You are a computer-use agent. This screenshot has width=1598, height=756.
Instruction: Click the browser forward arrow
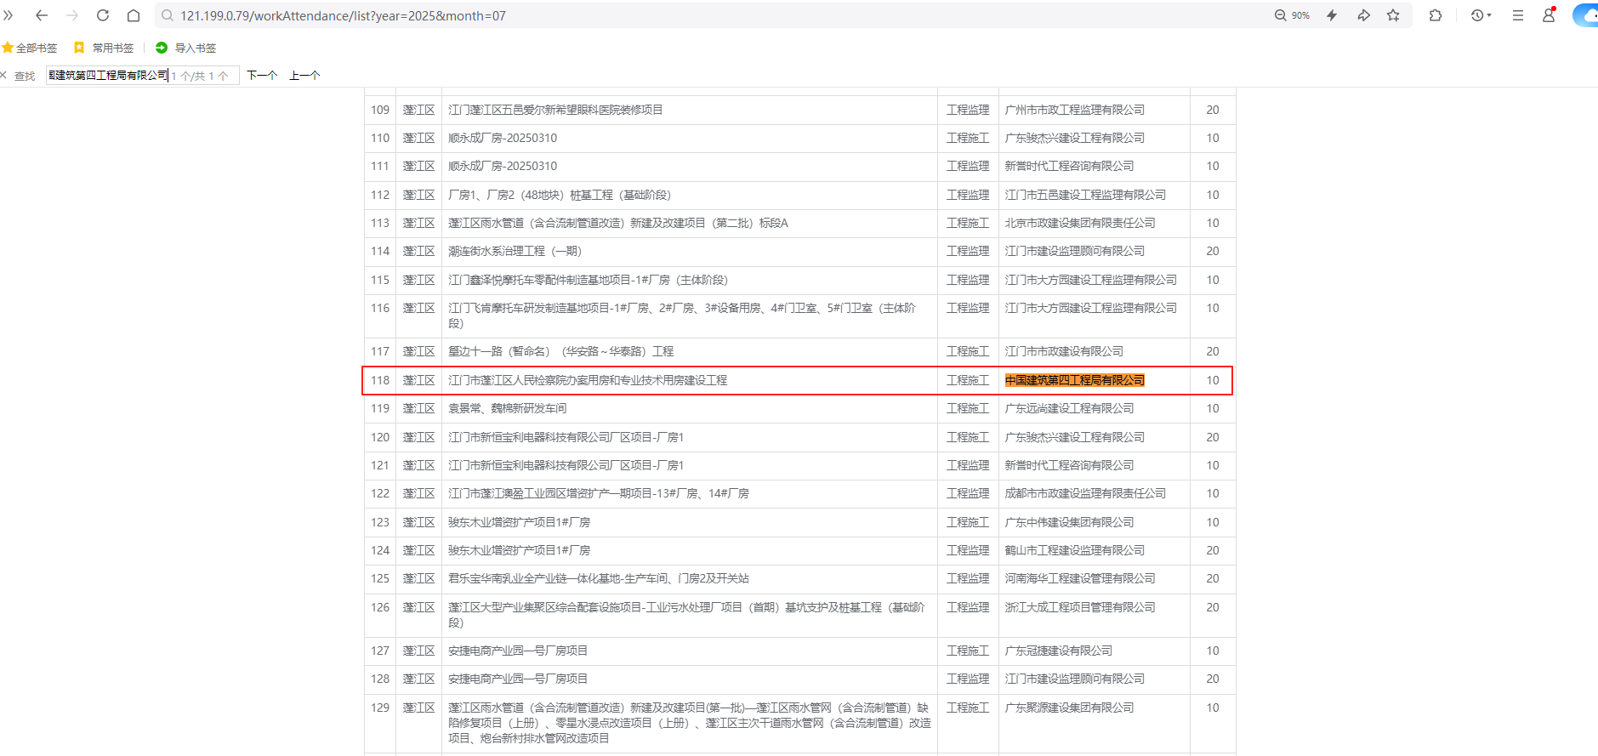pos(72,15)
